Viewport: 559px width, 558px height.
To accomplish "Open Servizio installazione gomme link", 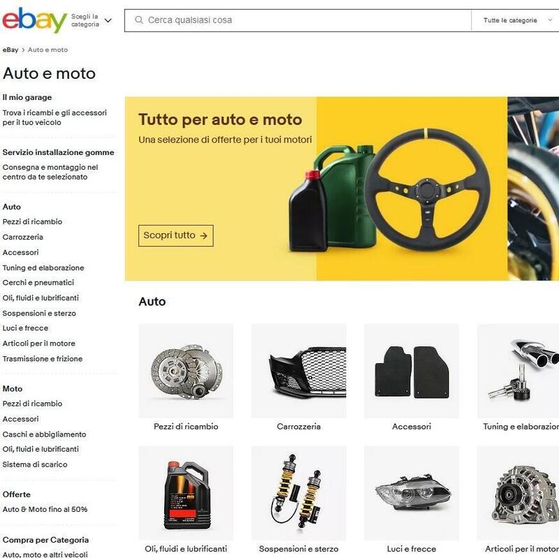I will [59, 152].
